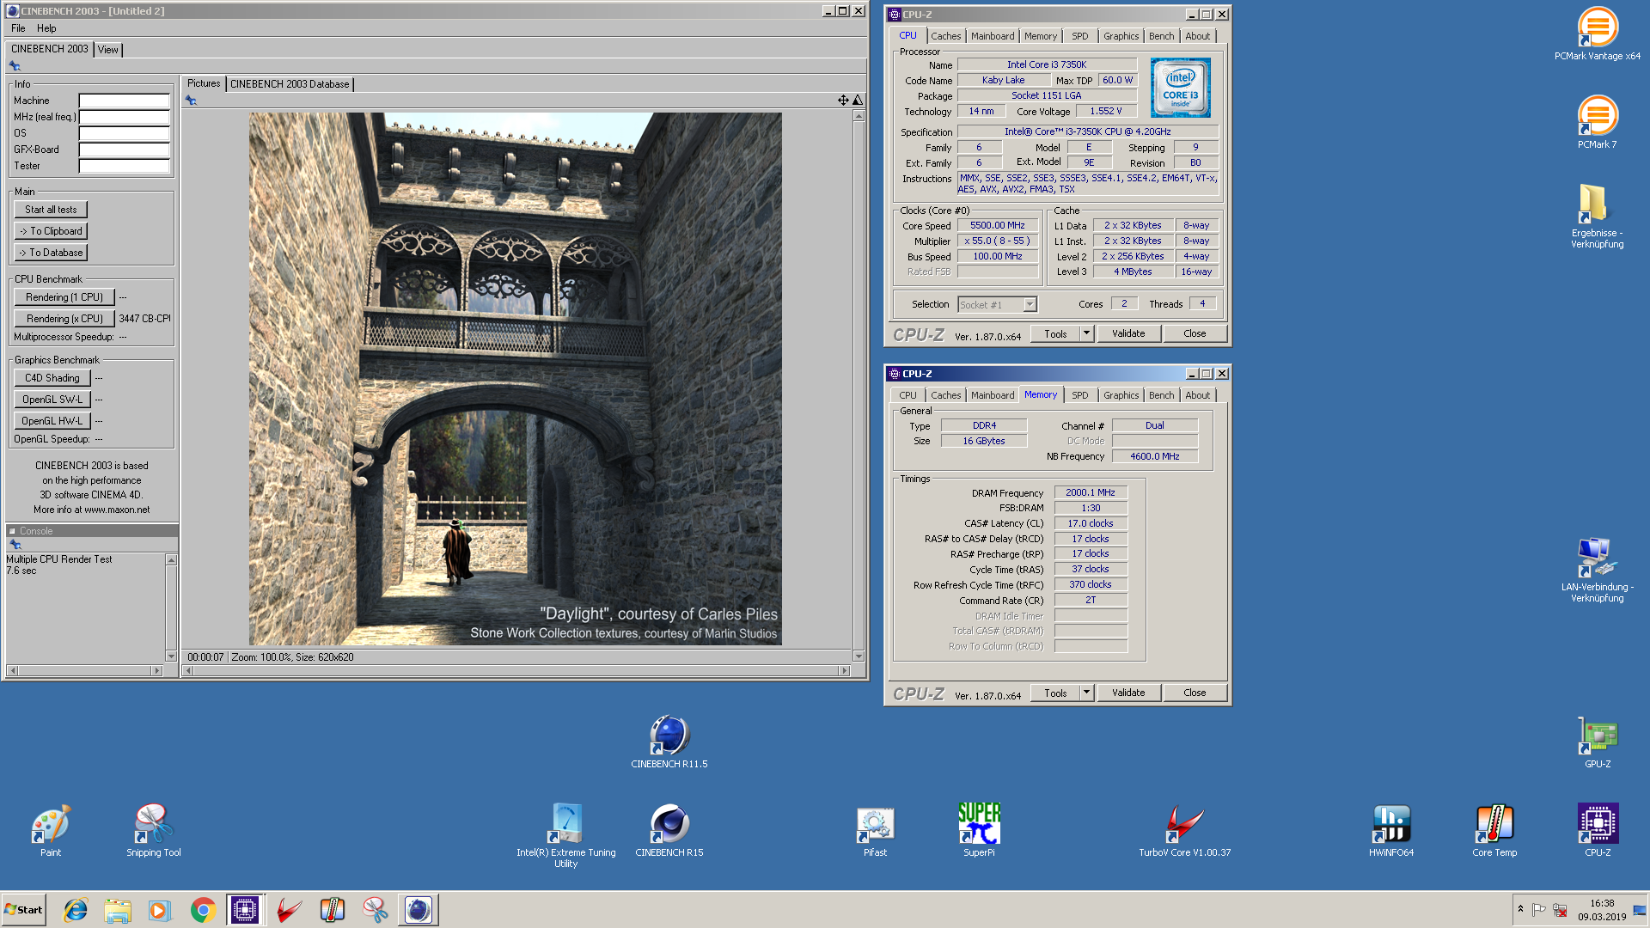The height and width of the screenshot is (928, 1650).
Task: Start Rendering (1 CPU) benchmark
Action: click(64, 297)
